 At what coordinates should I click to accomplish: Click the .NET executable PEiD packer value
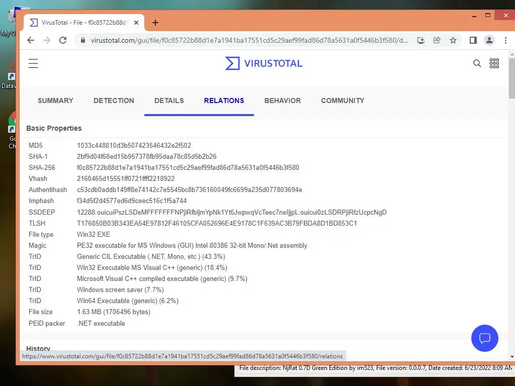[101, 324]
